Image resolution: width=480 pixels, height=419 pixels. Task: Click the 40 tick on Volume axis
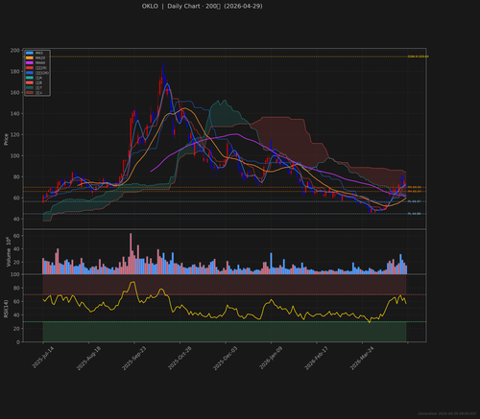pyautogui.click(x=16, y=249)
